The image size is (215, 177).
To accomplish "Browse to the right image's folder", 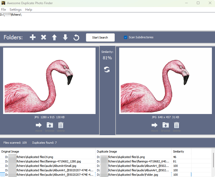I will pyautogui.click(x=165, y=126).
